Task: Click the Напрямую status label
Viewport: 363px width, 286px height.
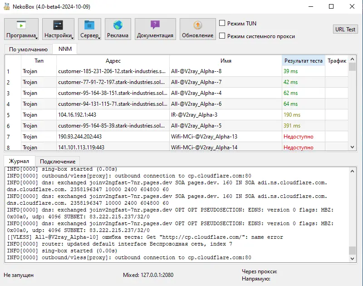Action: [x=256, y=279]
